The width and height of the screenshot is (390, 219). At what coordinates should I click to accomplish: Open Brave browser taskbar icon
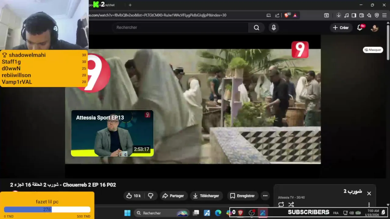point(240,213)
